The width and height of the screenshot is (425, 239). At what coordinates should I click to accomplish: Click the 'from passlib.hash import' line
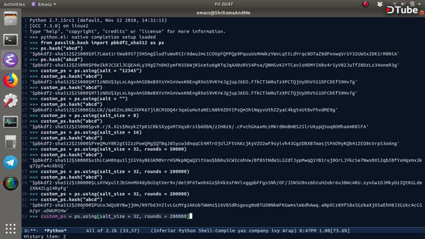pos(97,42)
